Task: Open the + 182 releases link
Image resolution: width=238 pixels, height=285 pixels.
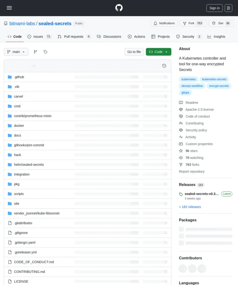Action: point(190,207)
